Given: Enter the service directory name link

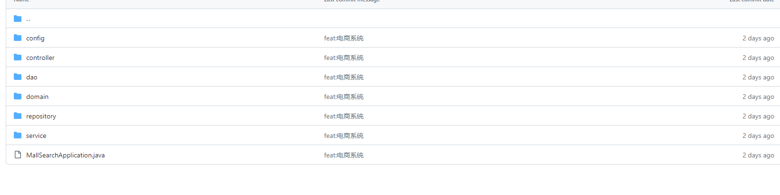Looking at the screenshot, I should pyautogui.click(x=36, y=136).
